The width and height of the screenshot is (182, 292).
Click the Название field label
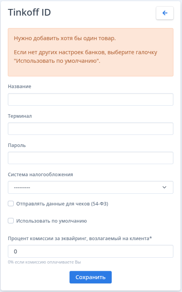(20, 87)
